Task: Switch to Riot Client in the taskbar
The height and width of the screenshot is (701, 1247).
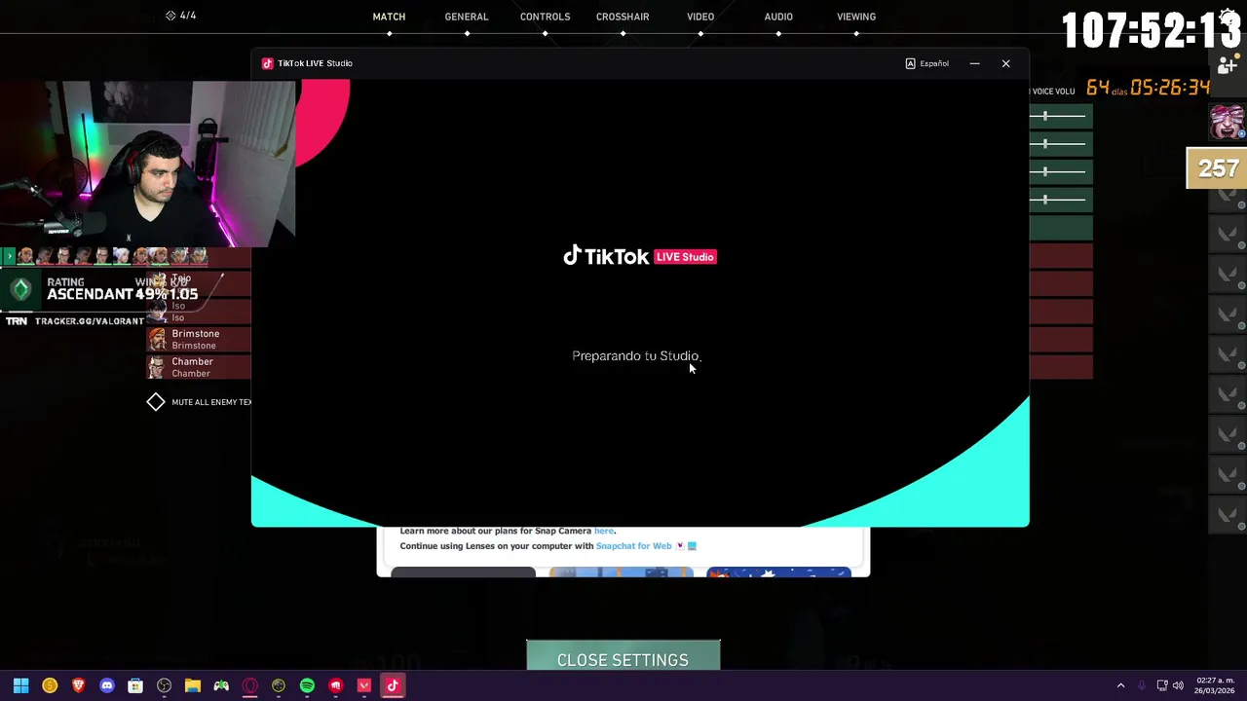Action: [x=336, y=685]
